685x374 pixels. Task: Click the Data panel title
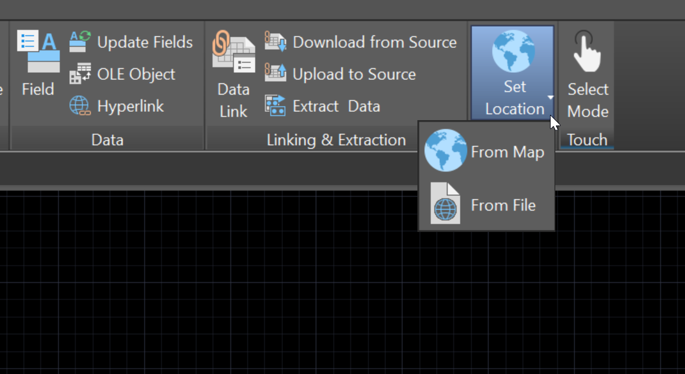107,140
